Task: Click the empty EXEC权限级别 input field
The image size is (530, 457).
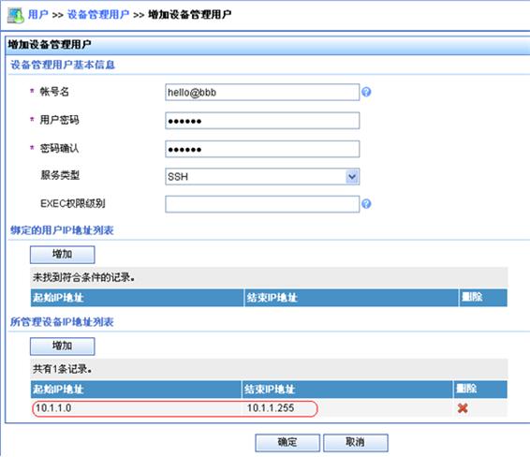Action: pyautogui.click(x=262, y=204)
